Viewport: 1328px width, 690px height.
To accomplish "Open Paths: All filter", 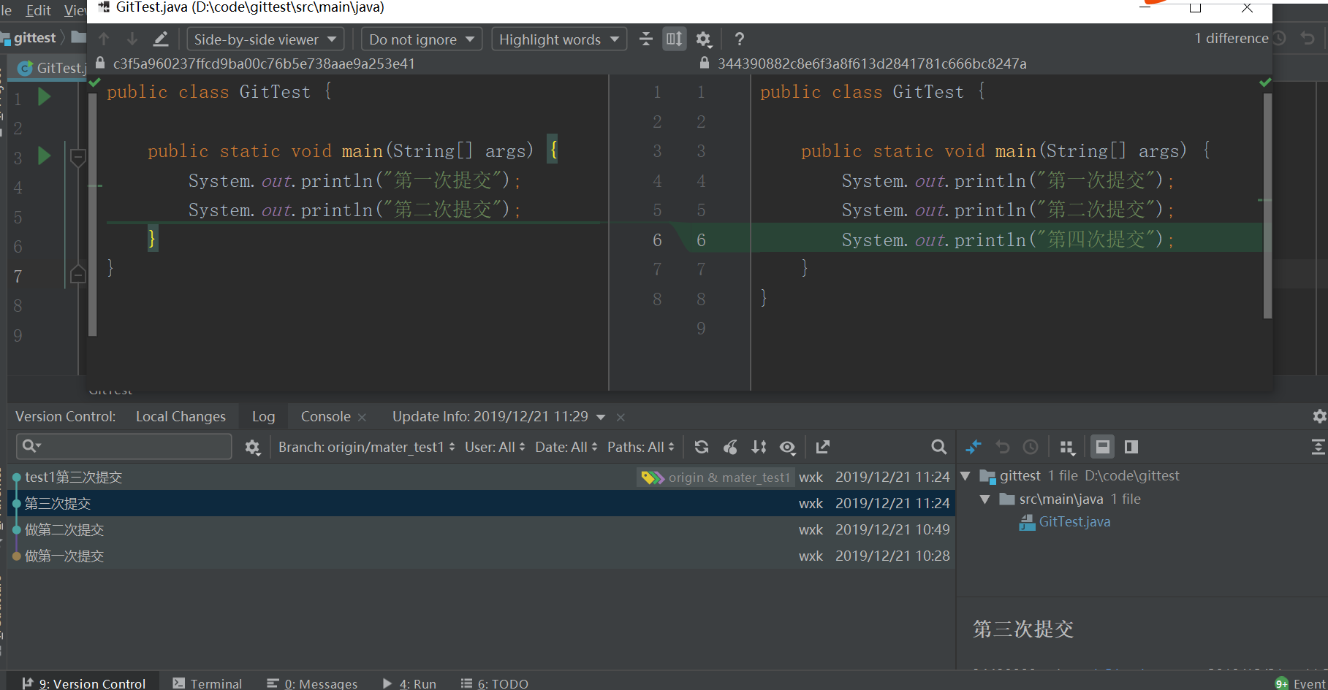I will pos(641,447).
